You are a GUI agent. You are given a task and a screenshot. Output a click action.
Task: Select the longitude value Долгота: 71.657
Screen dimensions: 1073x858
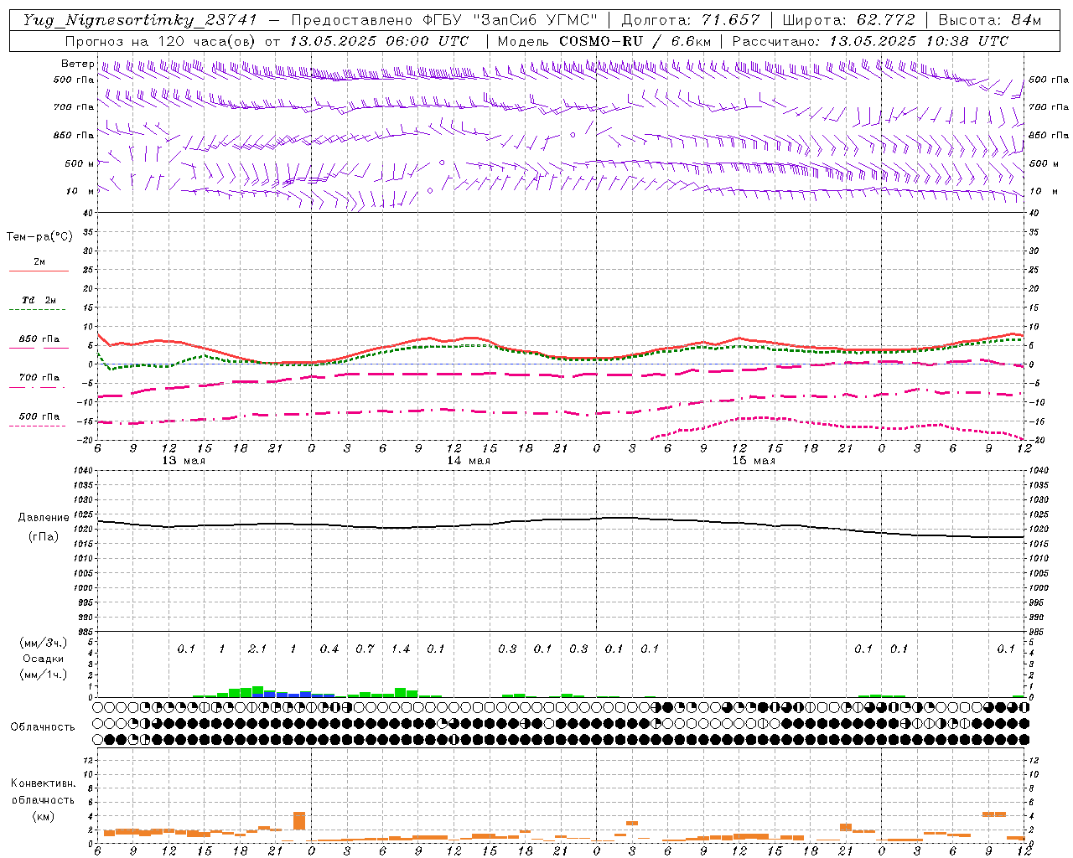point(691,20)
